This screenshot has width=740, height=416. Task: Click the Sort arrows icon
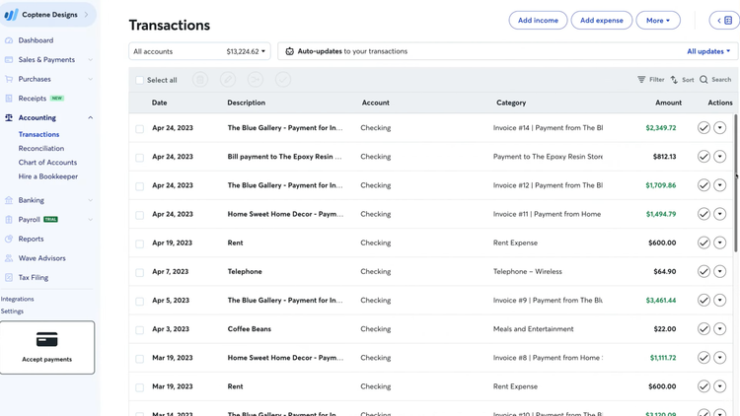[x=675, y=80]
